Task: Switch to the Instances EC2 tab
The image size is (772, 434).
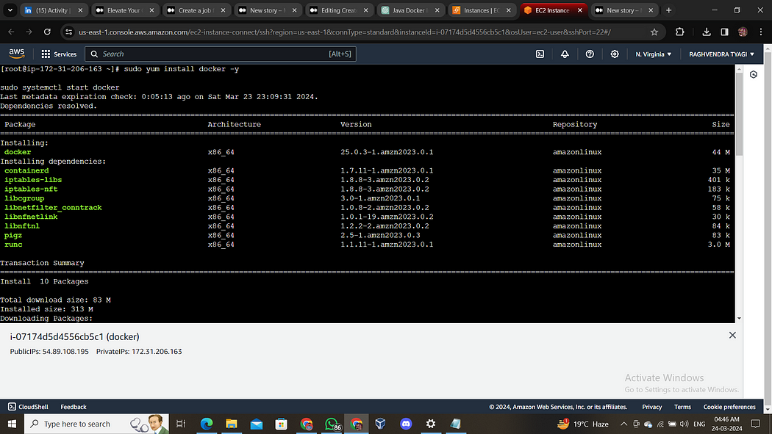Action: 479,10
